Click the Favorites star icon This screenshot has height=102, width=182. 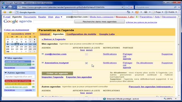pos(5,12)
